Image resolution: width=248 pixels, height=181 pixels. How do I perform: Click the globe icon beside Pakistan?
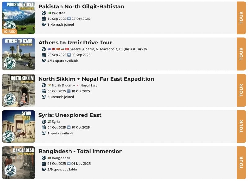[x=44, y=13]
